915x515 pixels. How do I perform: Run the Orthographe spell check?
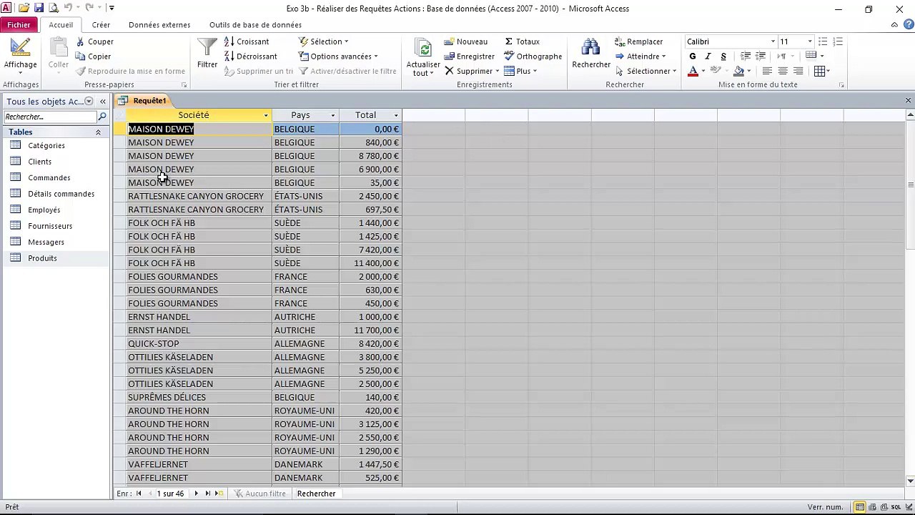pos(533,57)
